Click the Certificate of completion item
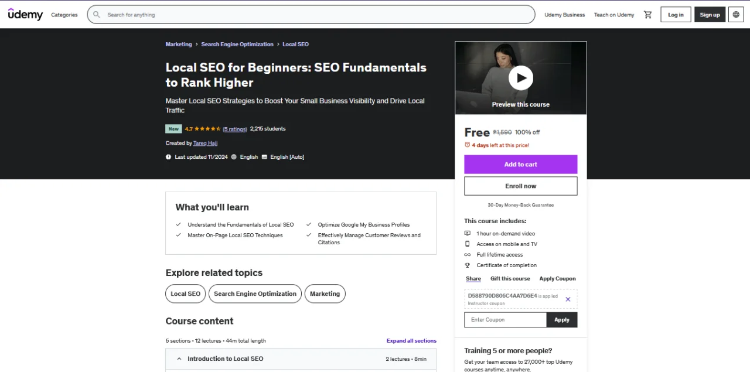Screen dimensions: 750x372 click(x=506, y=265)
